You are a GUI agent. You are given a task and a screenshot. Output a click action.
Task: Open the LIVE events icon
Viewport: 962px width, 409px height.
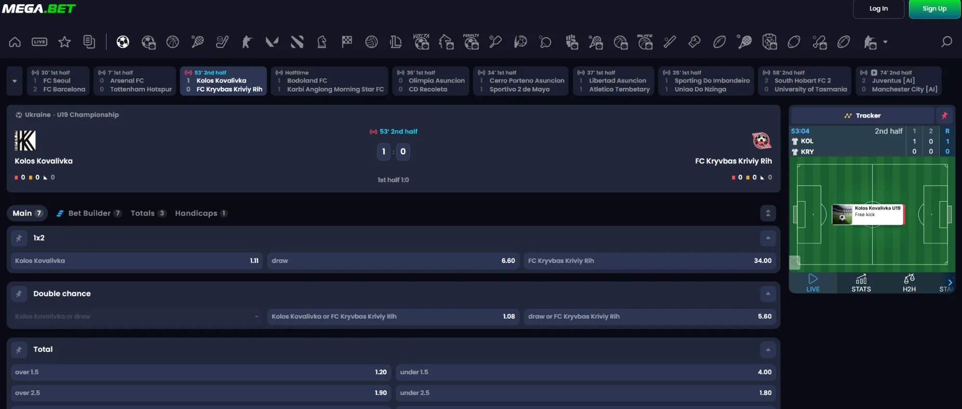coord(39,42)
